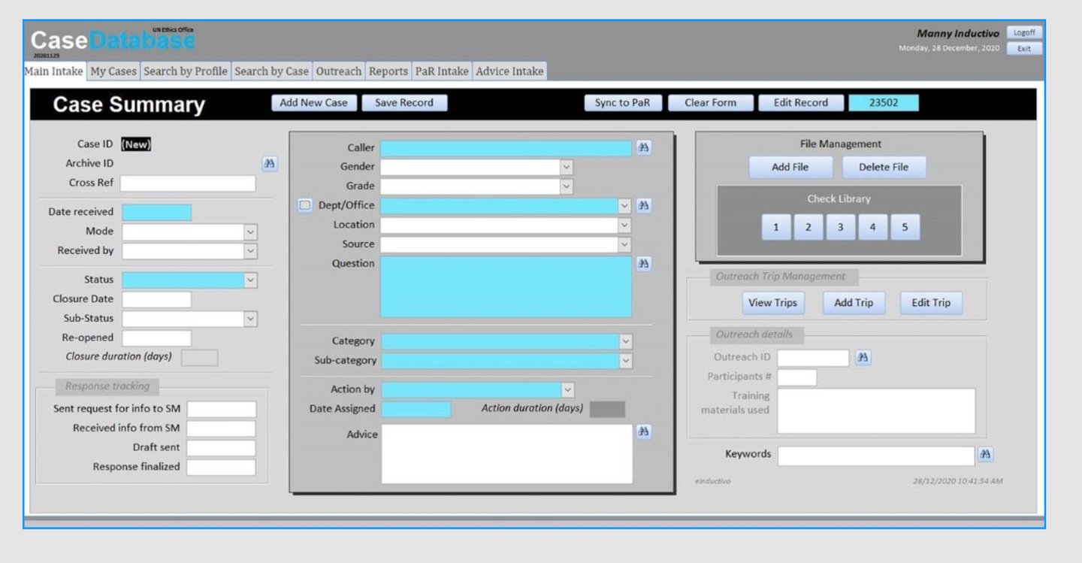Click the Re-opened date field
The image size is (1082, 563).
click(x=156, y=338)
